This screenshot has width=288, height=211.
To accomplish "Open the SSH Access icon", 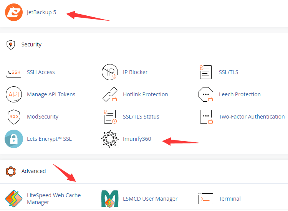I will [x=14, y=72].
